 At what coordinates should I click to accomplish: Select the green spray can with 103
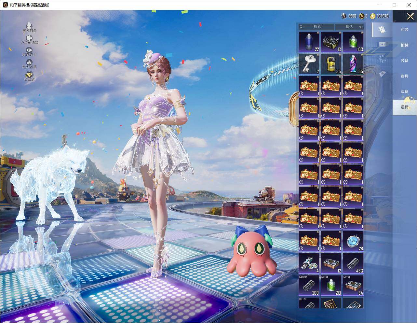point(353,42)
